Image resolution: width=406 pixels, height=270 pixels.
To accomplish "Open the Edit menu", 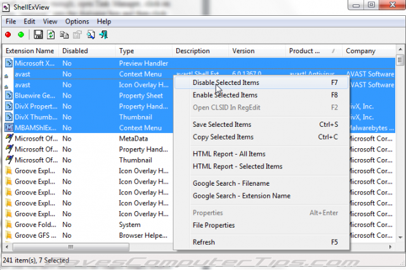I will point(29,22).
